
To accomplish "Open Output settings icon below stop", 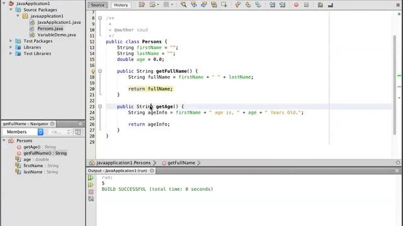I will click(x=91, y=198).
